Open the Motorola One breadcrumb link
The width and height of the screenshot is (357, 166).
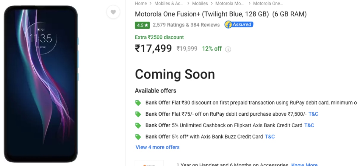tap(268, 4)
